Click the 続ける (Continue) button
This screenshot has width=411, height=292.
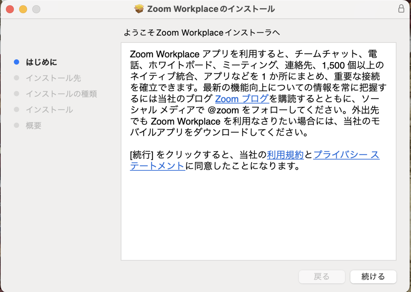(x=373, y=277)
